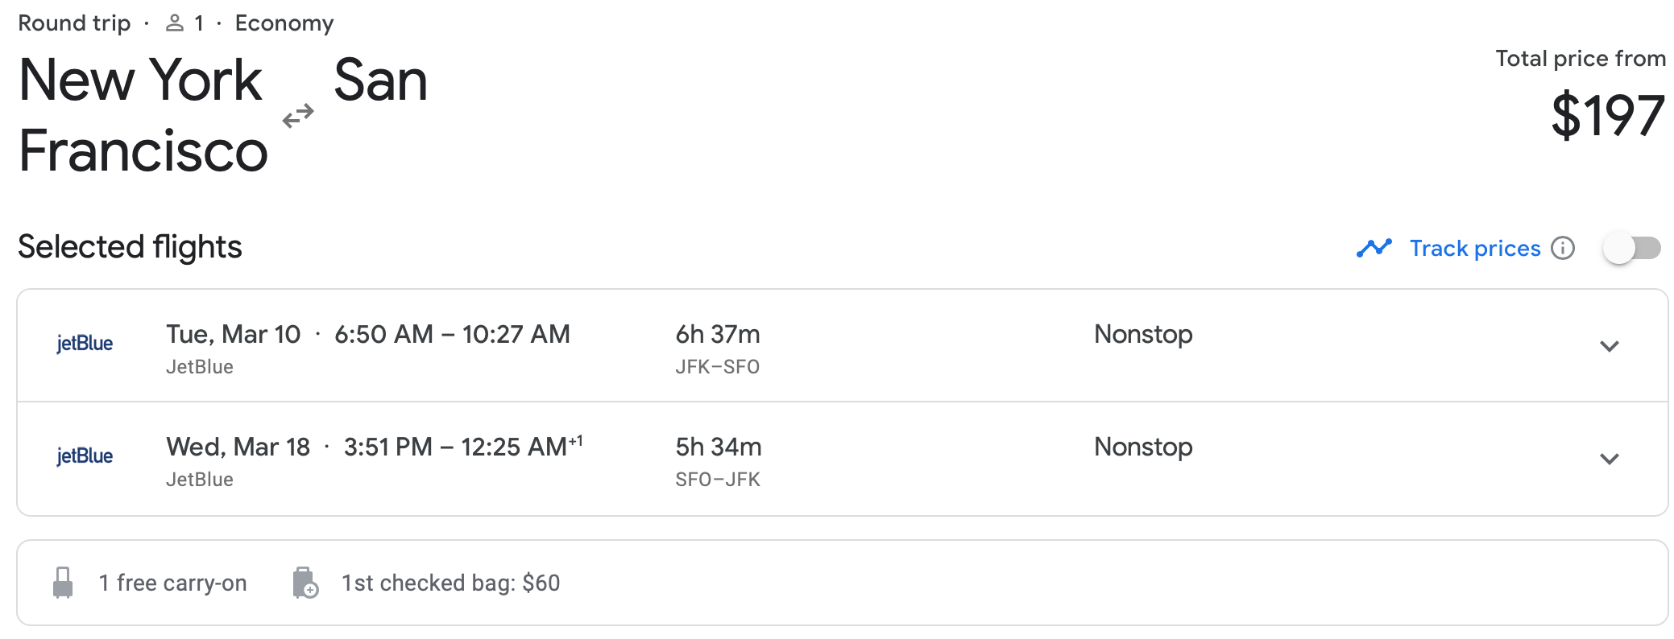The height and width of the screenshot is (639, 1674).
Task: Click the 1st checked bag: $60 text
Action: (x=450, y=583)
